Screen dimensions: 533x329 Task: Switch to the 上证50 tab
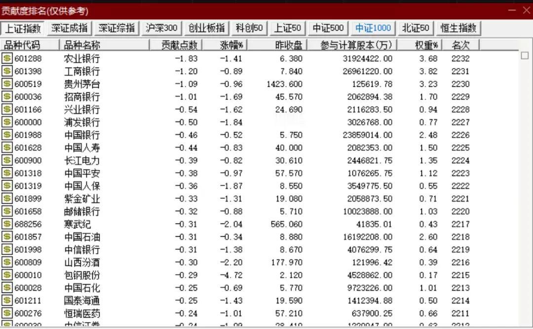coord(288,28)
